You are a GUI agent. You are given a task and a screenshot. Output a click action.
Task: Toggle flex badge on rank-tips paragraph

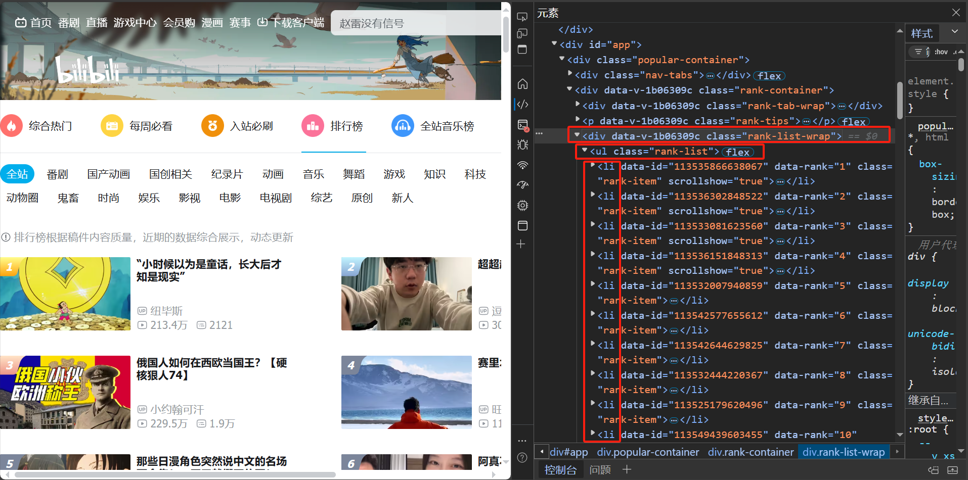[854, 121]
